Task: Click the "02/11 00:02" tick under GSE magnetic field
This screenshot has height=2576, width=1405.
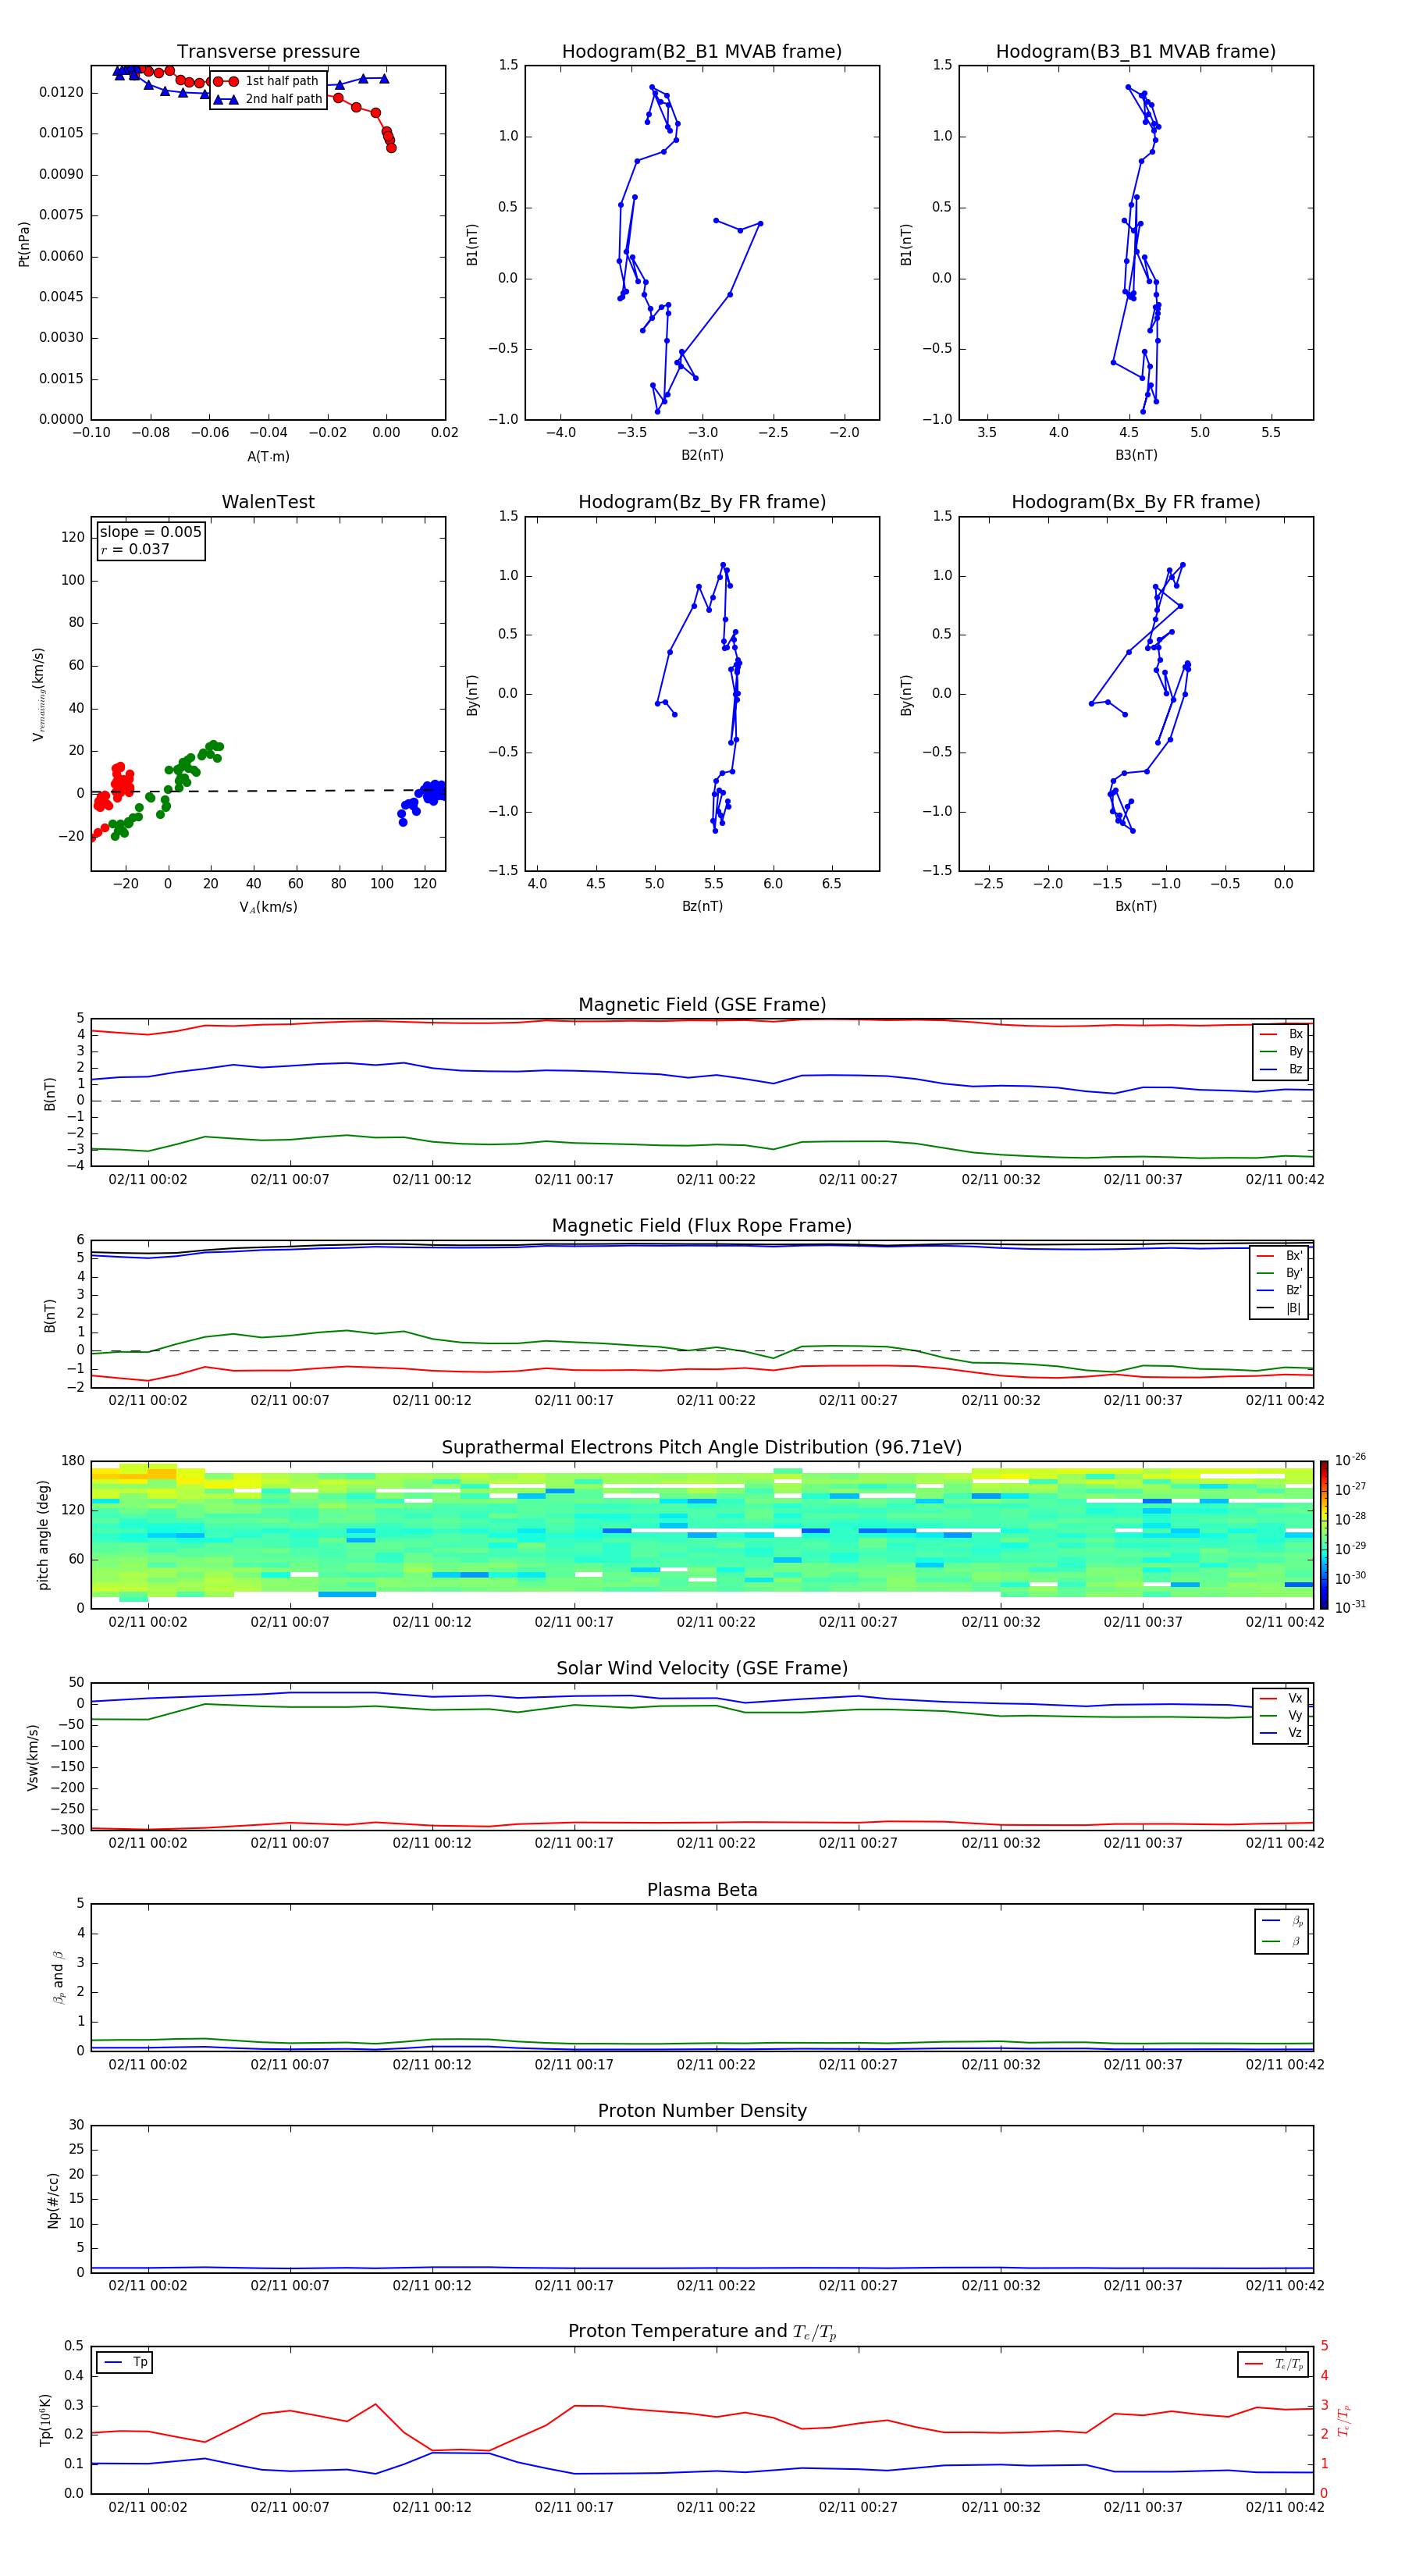Action: coord(148,1180)
